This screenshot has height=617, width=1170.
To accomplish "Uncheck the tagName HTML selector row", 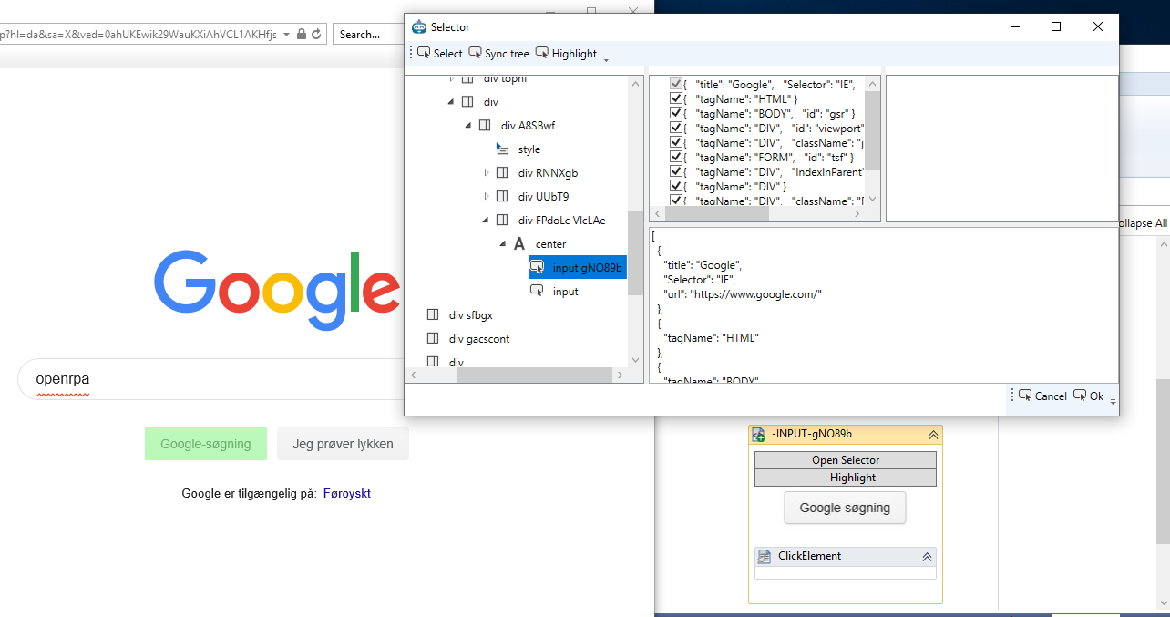I will click(676, 98).
